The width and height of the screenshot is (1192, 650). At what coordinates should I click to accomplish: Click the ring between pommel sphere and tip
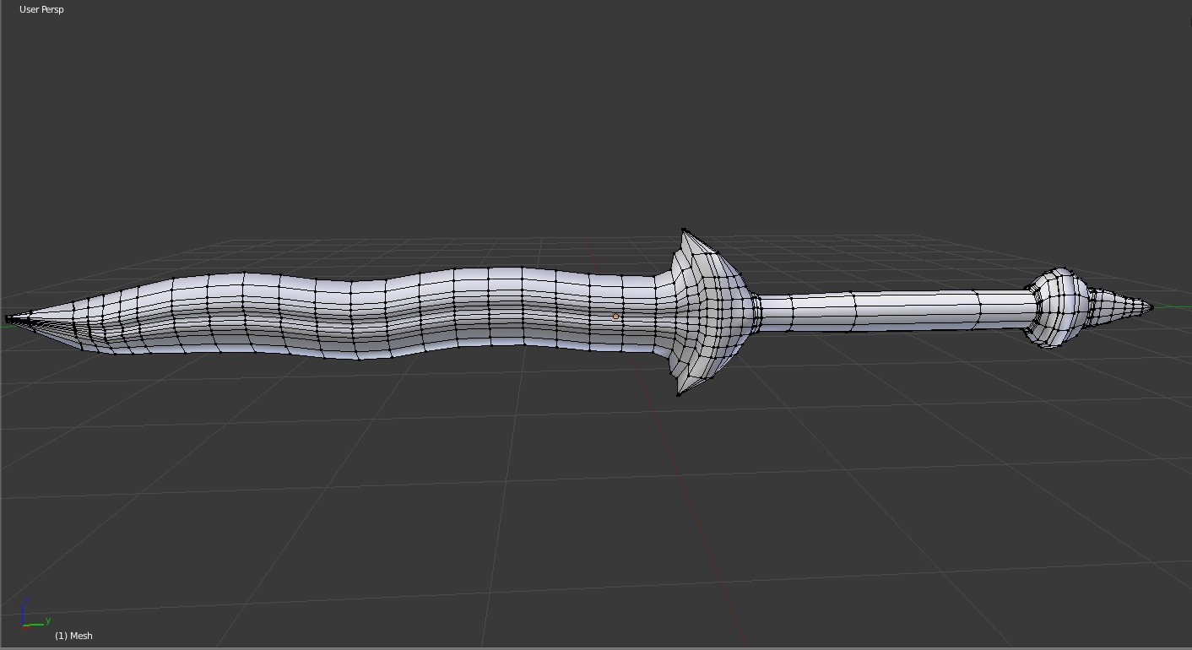tap(1094, 305)
